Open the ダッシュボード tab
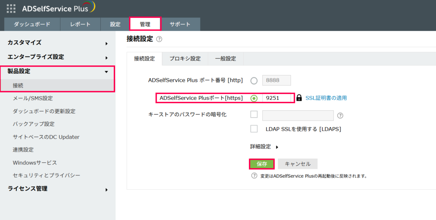436x220 pixels. pos(32,24)
